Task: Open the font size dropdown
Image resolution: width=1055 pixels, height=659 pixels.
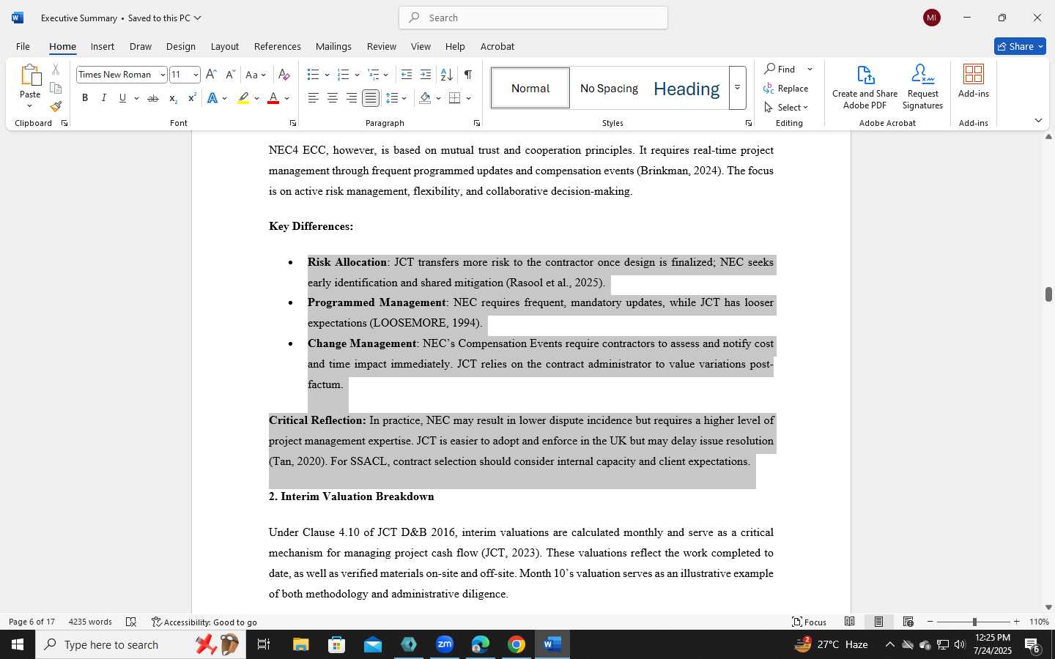Action: 196,75
